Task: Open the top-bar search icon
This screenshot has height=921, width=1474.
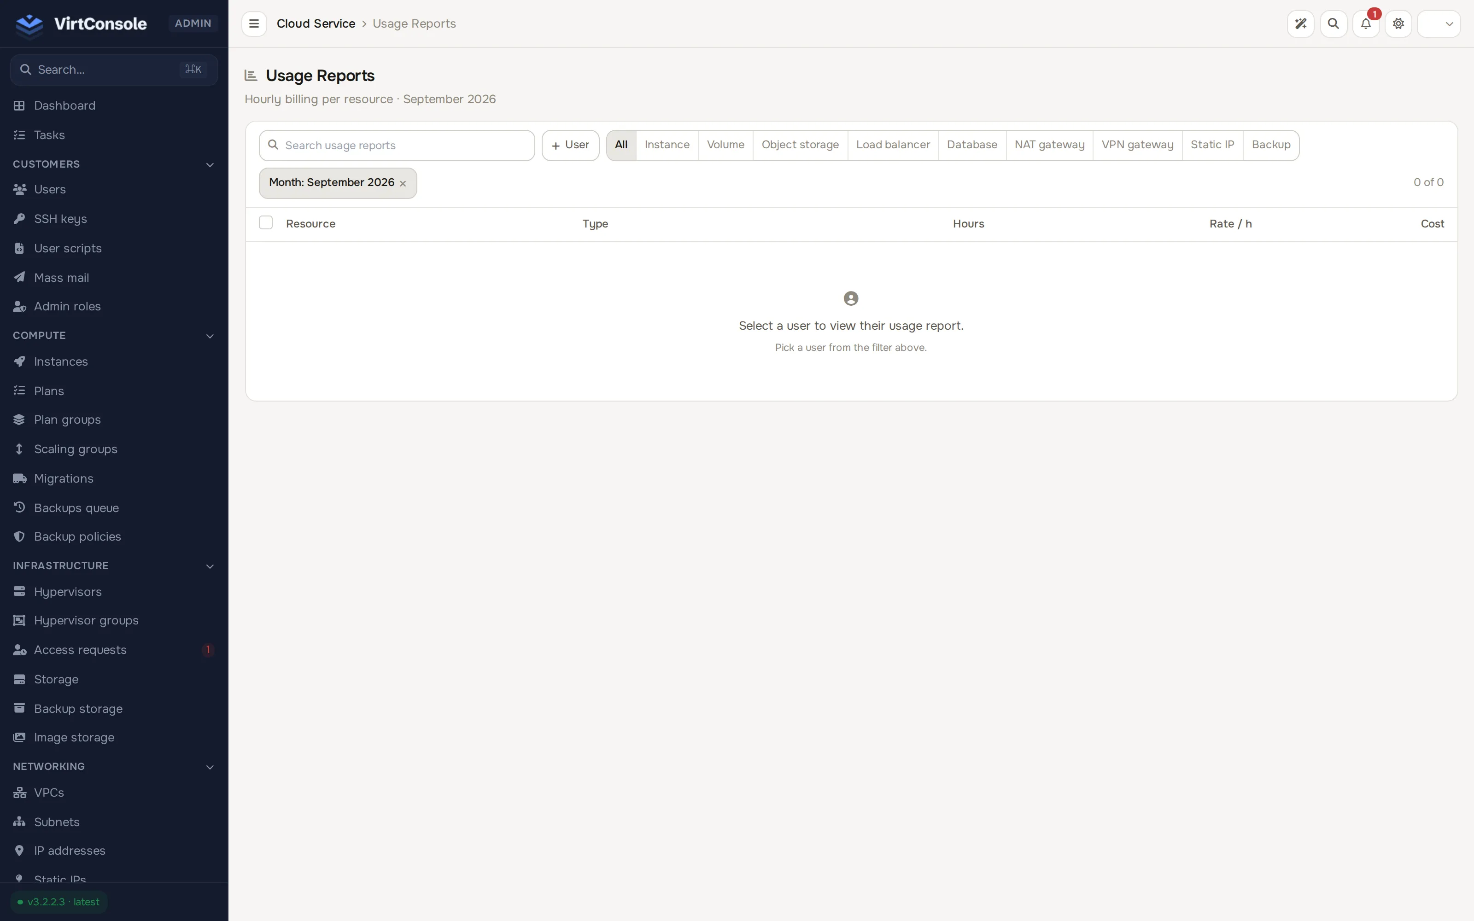Action: [x=1334, y=24]
